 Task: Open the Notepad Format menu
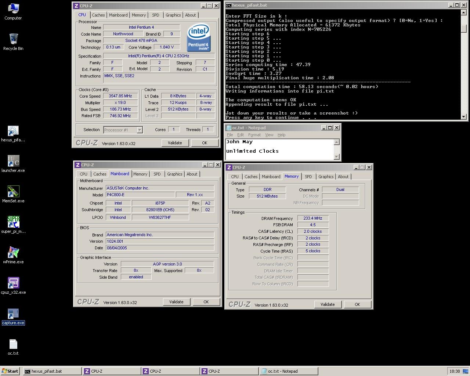coord(254,135)
